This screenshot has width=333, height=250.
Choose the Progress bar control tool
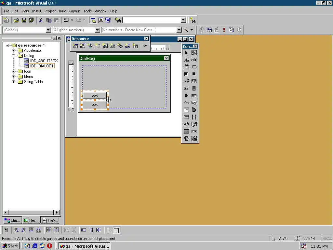point(194,96)
